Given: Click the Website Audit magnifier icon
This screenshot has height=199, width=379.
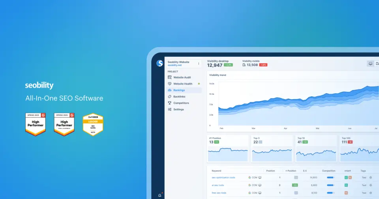Looking at the screenshot, I should tap(170, 77).
